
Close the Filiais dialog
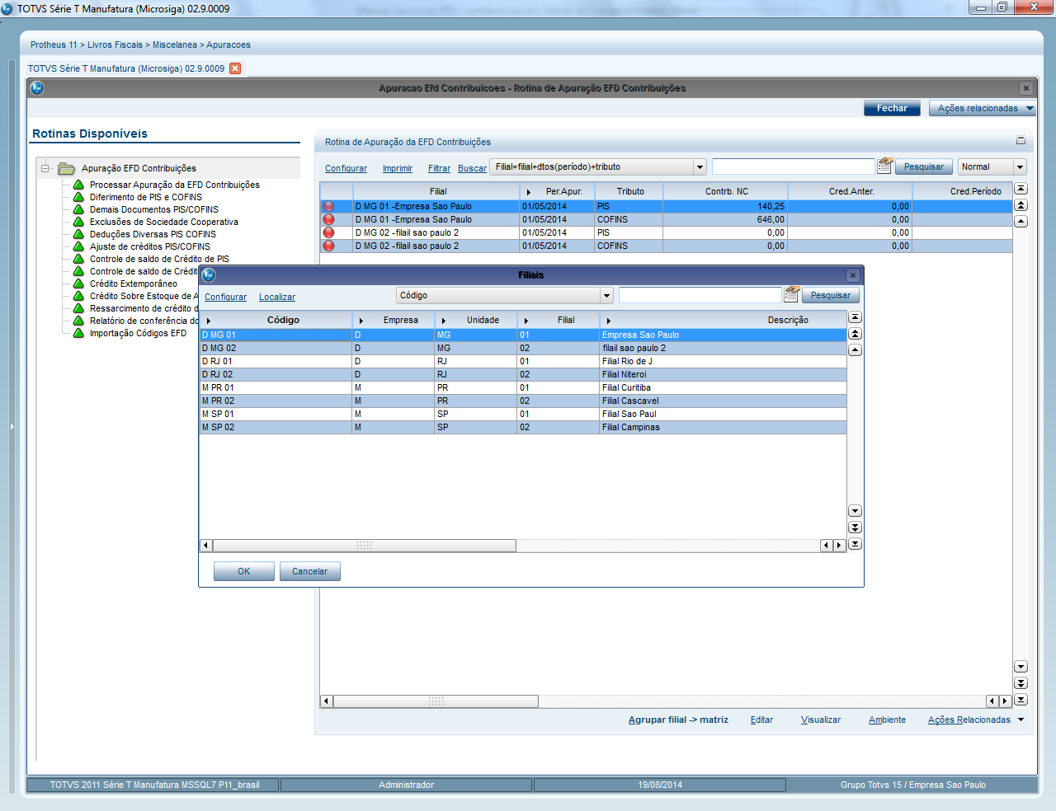(x=853, y=275)
